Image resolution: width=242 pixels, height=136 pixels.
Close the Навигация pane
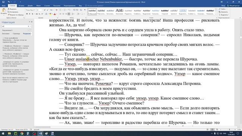click(32, 22)
